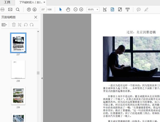Click paragraph starting 一直以为是有这样一个版本的

pos(131,88)
